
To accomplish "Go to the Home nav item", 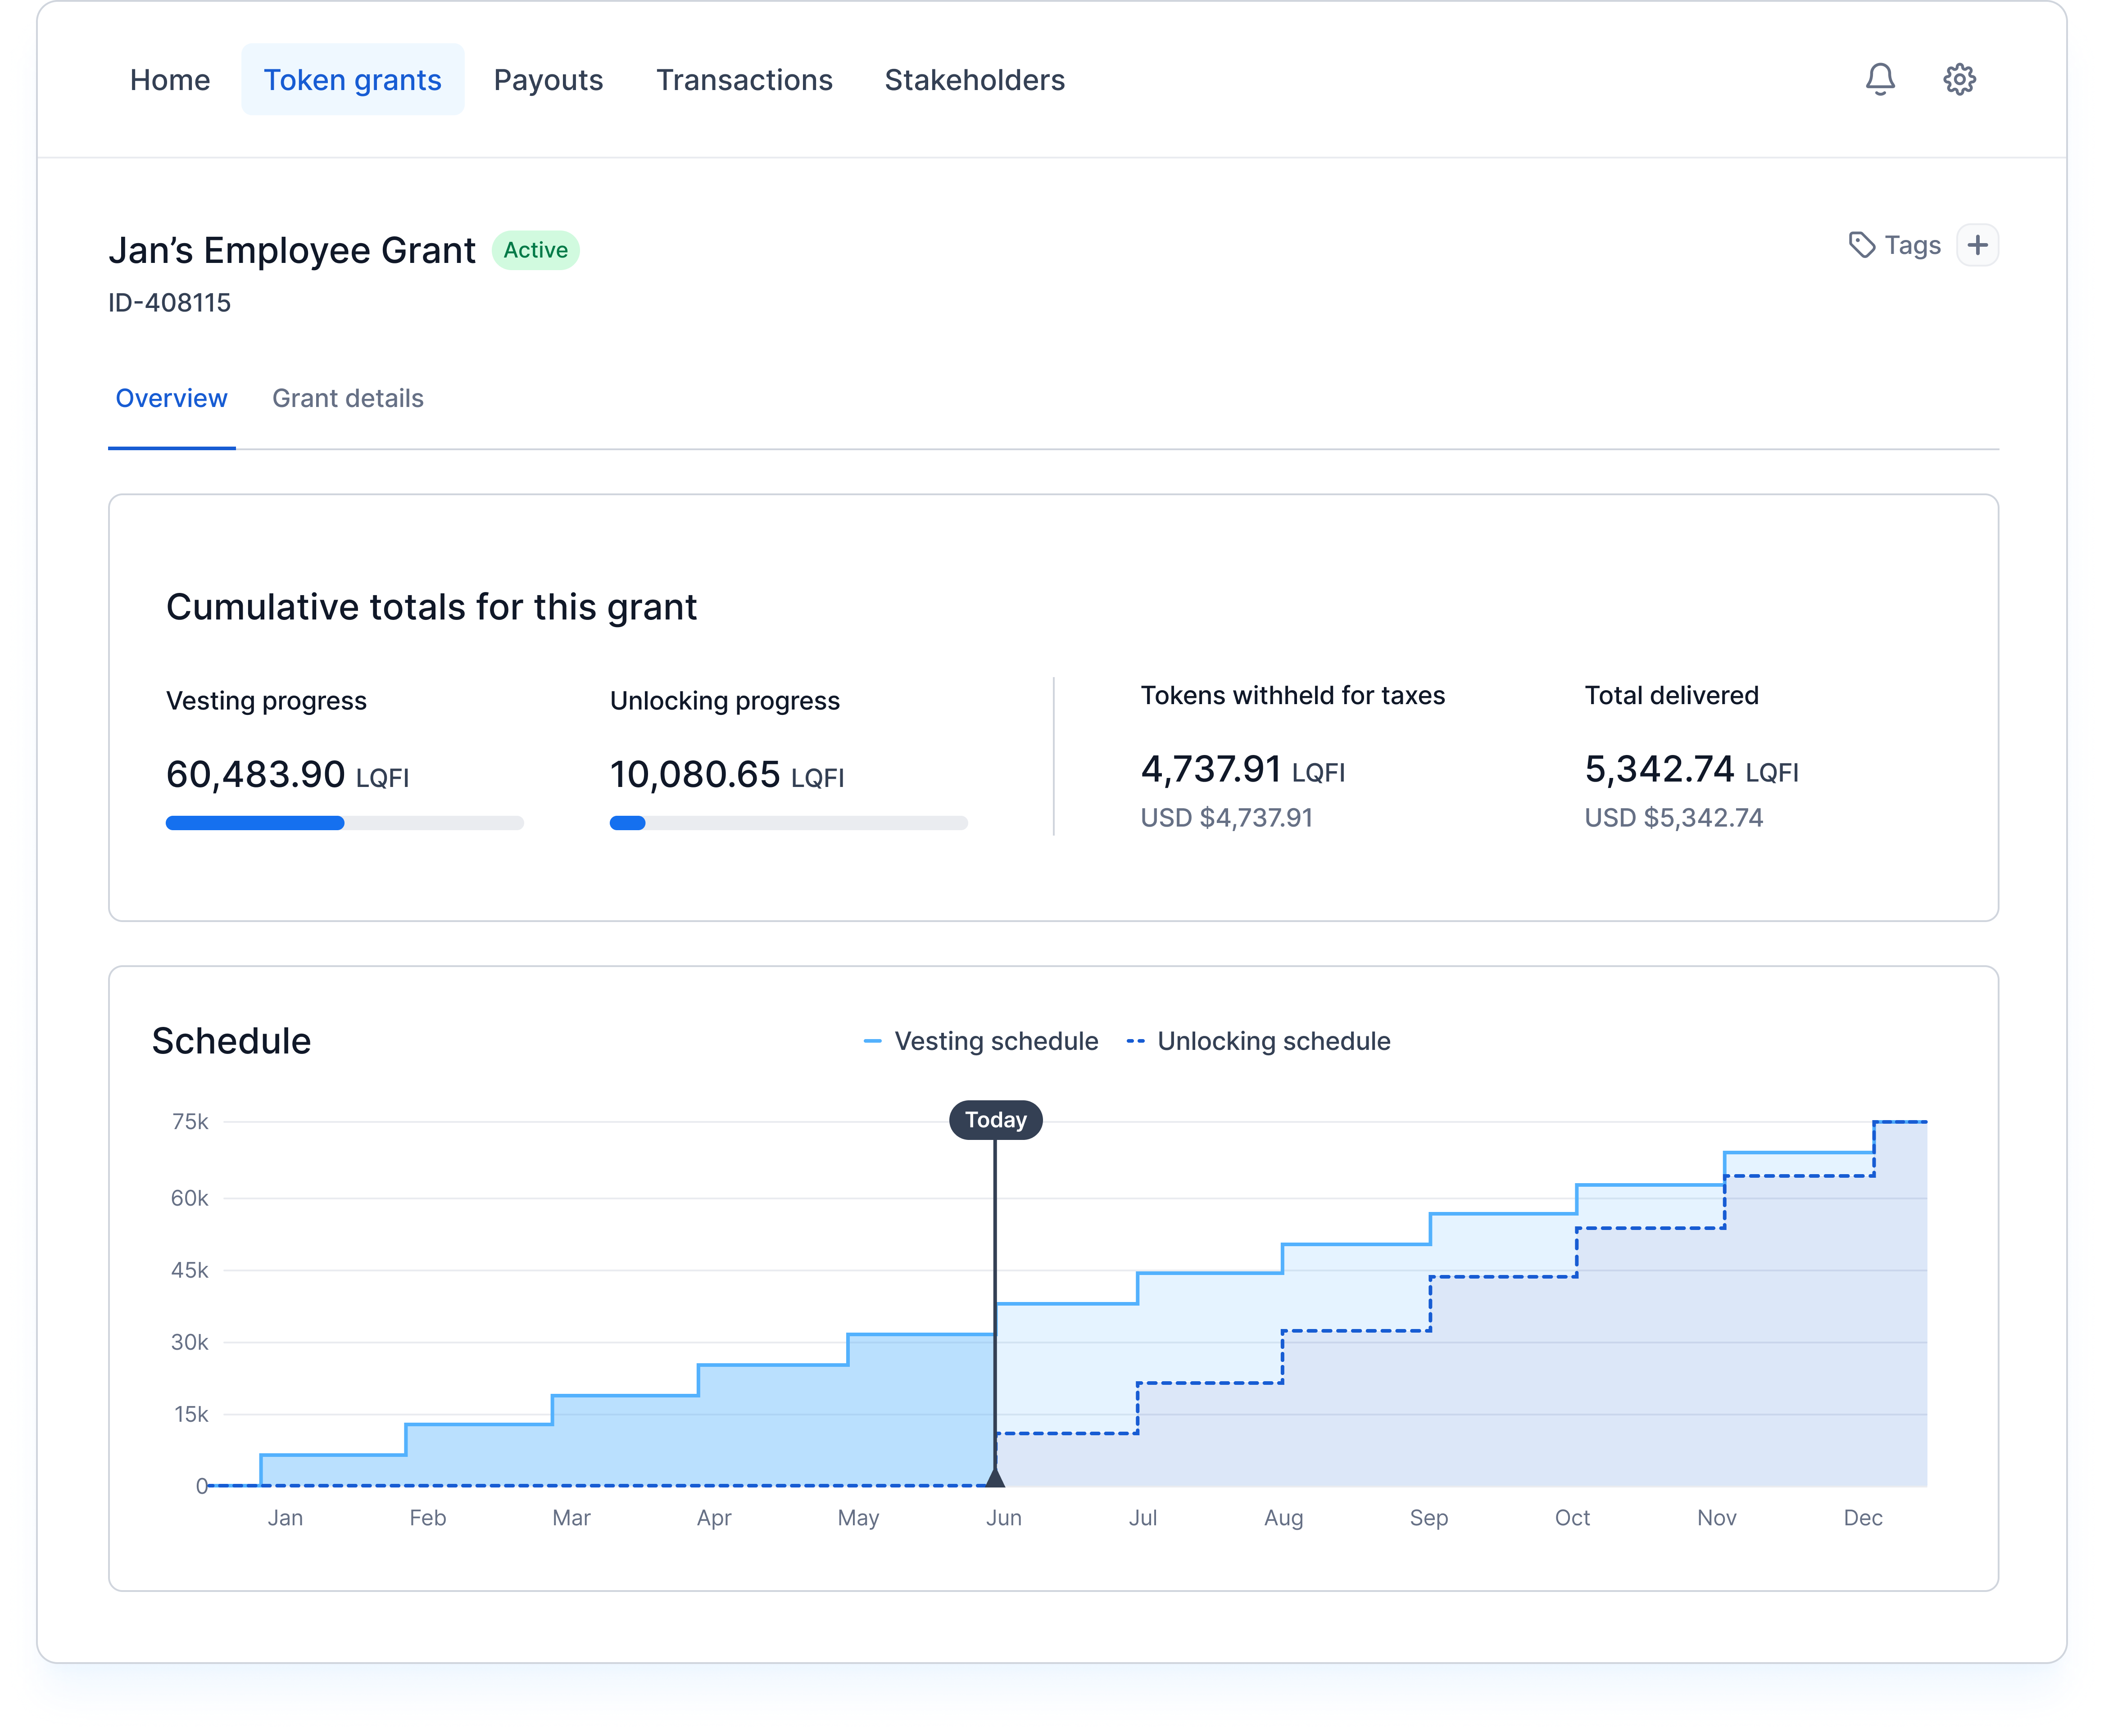I will [x=170, y=80].
